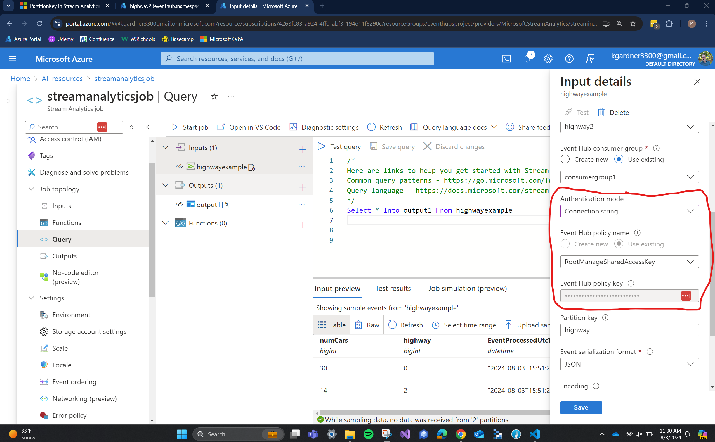715x442 pixels.
Task: Open more options ellipsis beside the Query title
Action: point(231,96)
